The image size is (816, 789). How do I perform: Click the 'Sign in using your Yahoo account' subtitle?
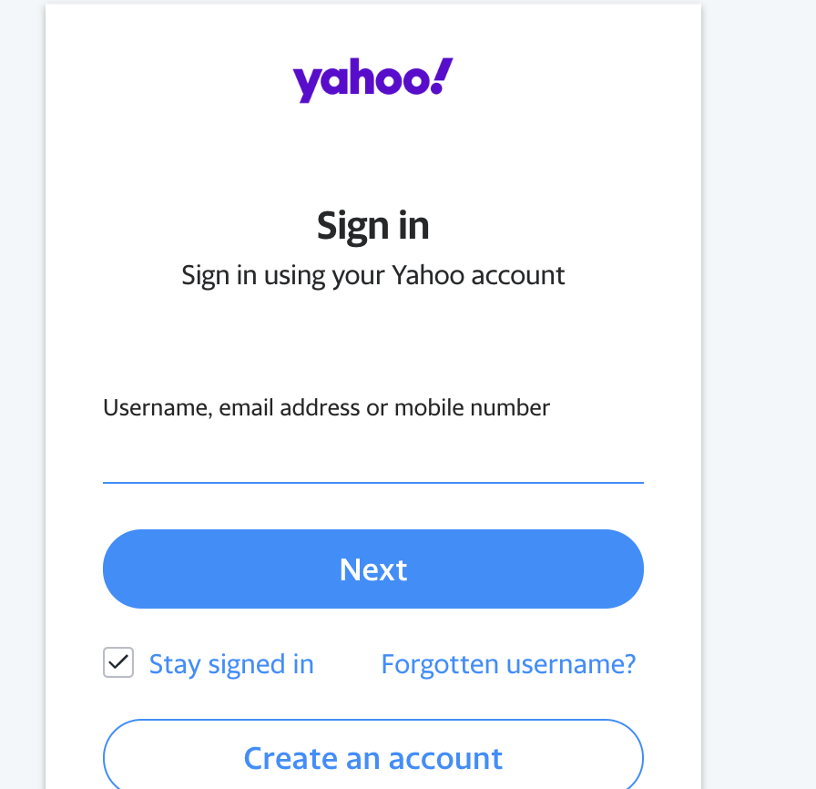[x=372, y=274]
